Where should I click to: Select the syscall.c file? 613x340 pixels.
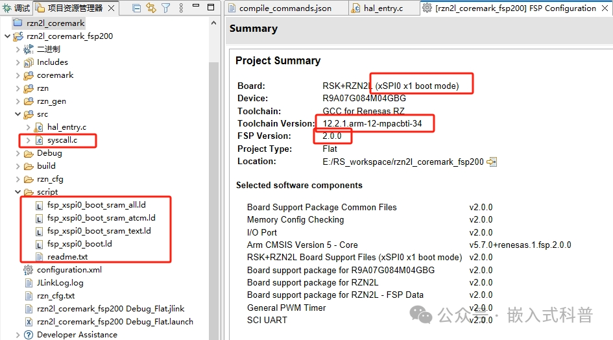click(62, 140)
